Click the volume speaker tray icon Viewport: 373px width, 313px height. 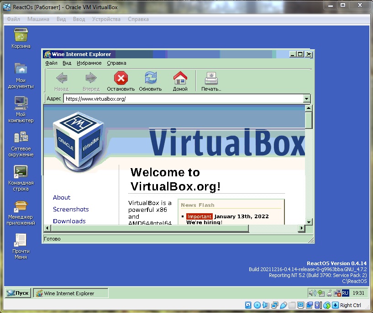(312, 293)
